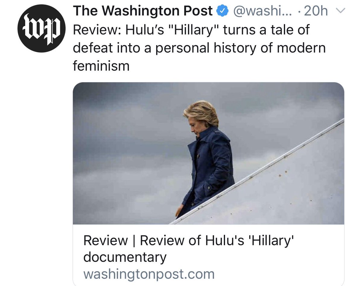Click the gray cloudy sky in photo
This screenshot has height=286, width=362.
point(127,136)
